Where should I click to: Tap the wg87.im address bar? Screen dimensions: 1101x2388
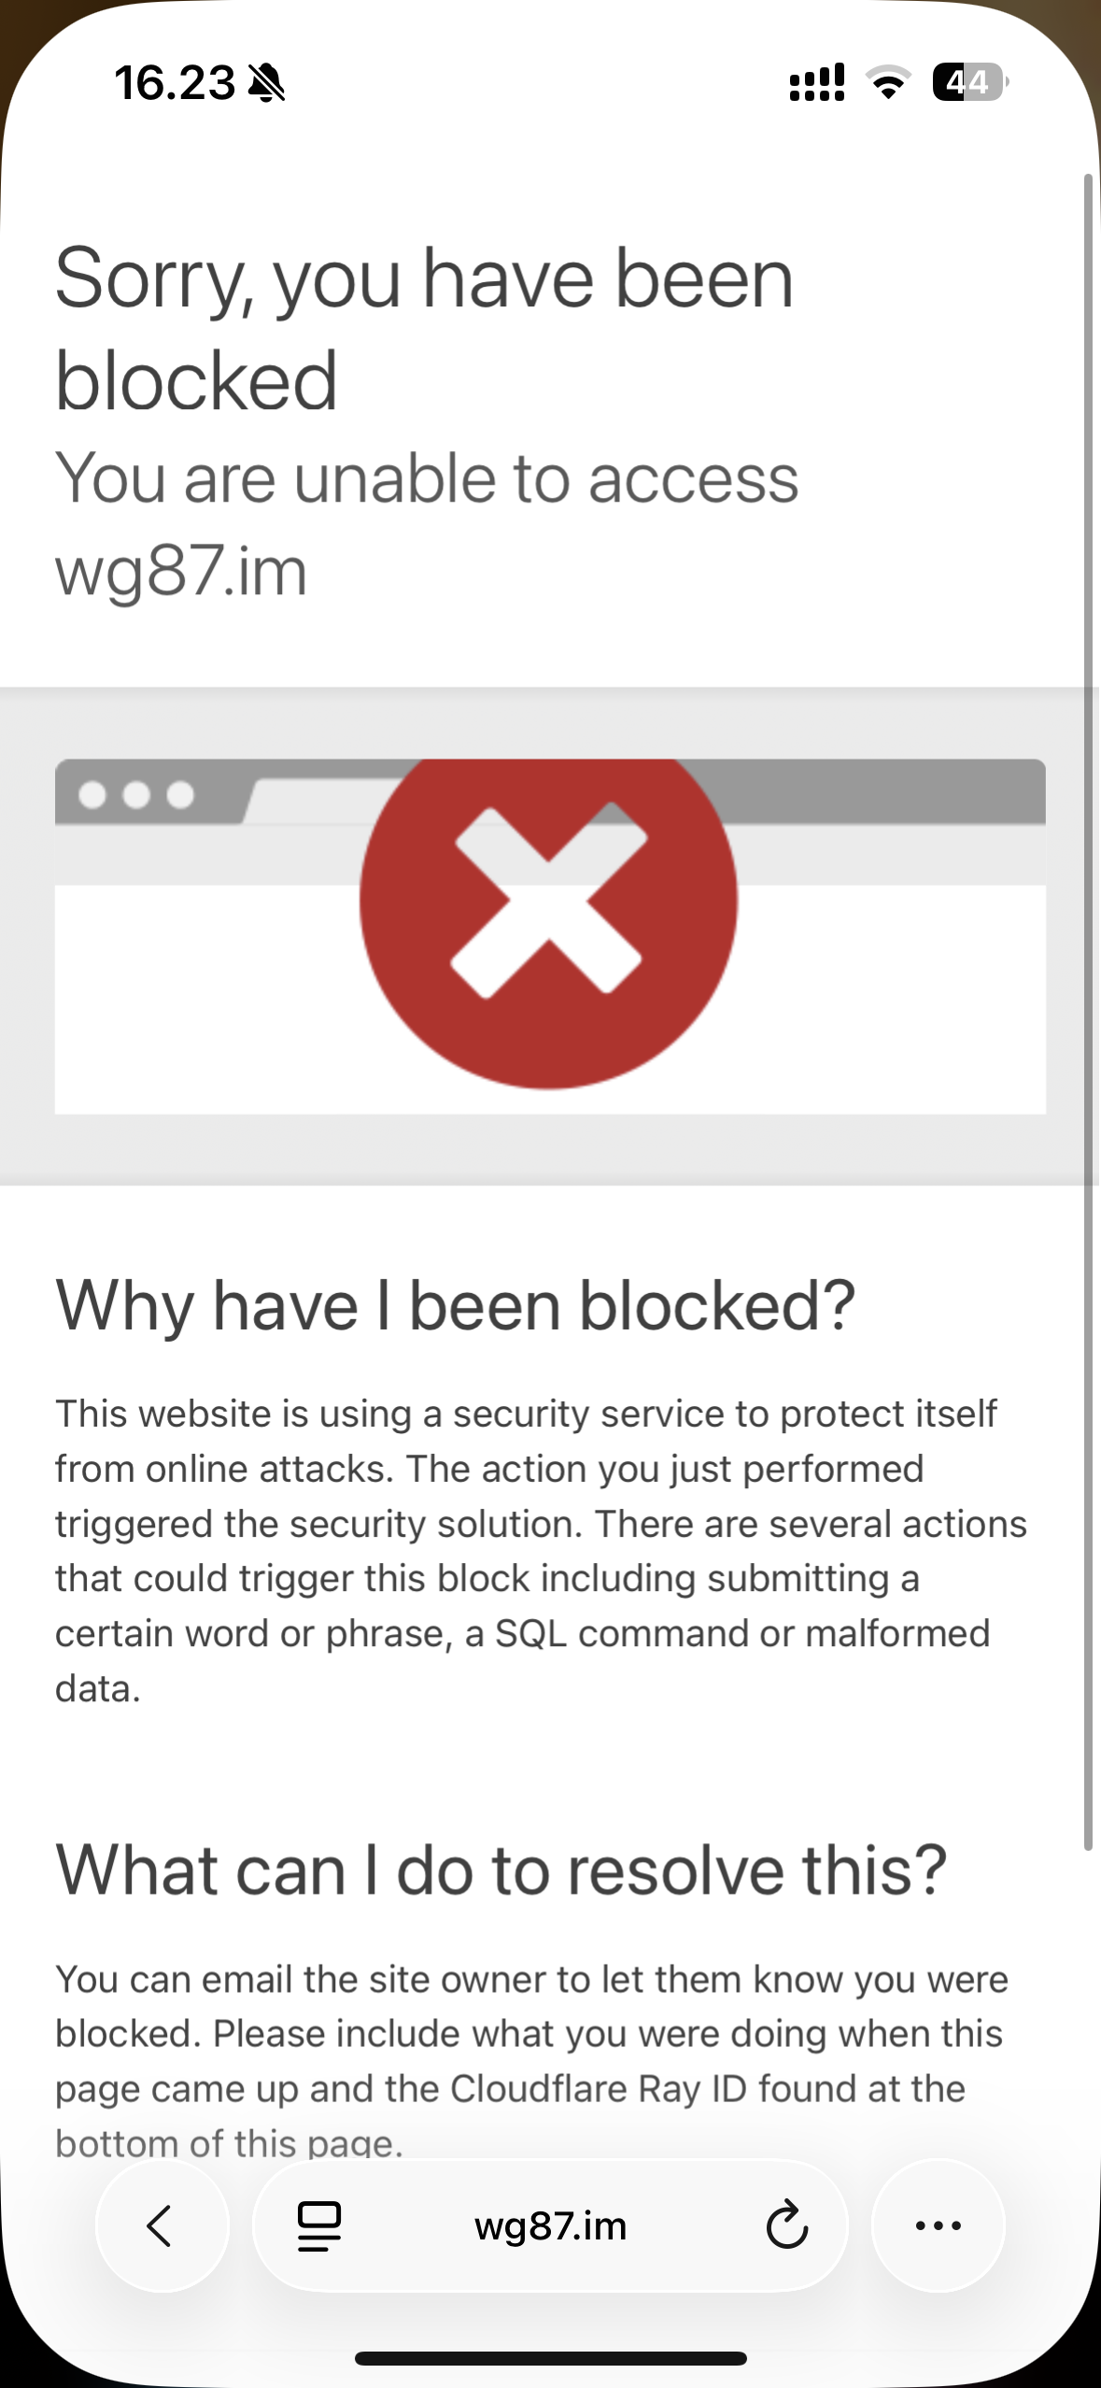[550, 2225]
